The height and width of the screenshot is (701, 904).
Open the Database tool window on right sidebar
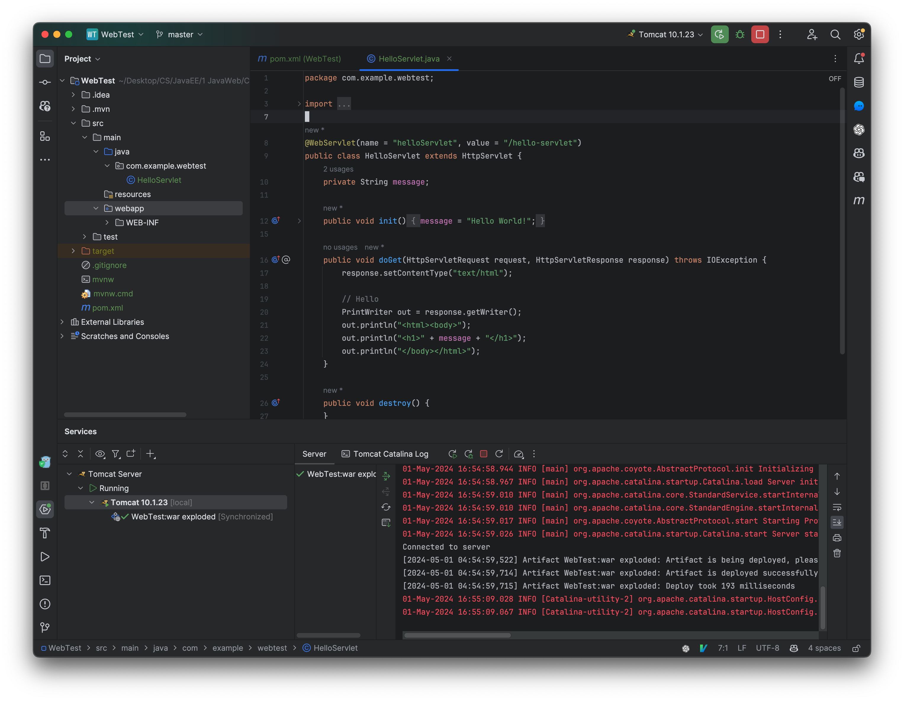pyautogui.click(x=859, y=82)
